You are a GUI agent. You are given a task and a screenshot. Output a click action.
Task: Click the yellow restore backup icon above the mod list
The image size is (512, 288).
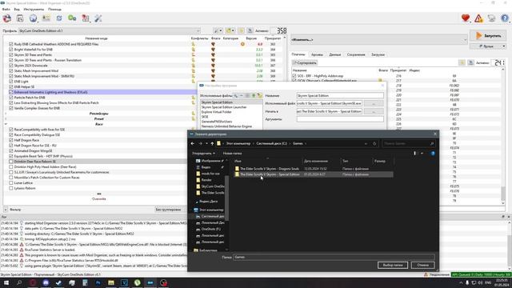click(242, 30)
